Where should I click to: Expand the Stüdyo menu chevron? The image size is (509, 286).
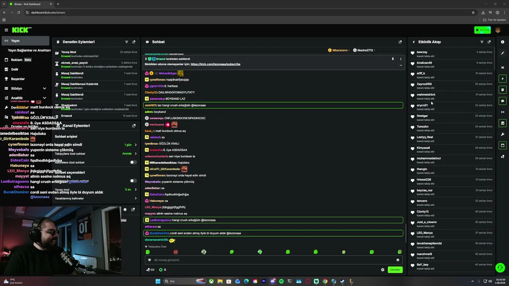click(x=44, y=88)
